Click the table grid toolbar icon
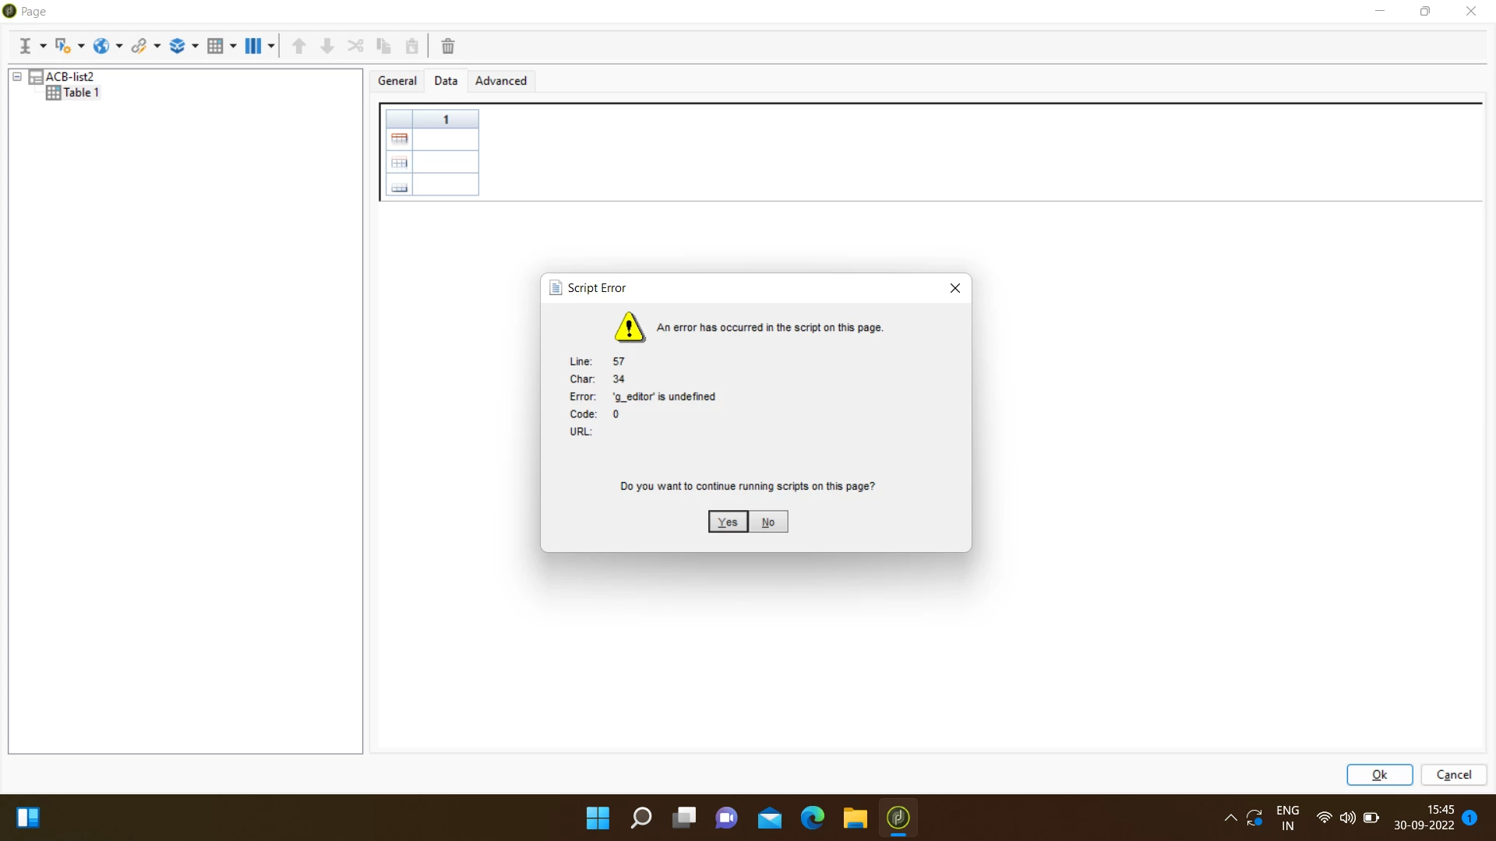This screenshot has height=841, width=1496. (215, 46)
